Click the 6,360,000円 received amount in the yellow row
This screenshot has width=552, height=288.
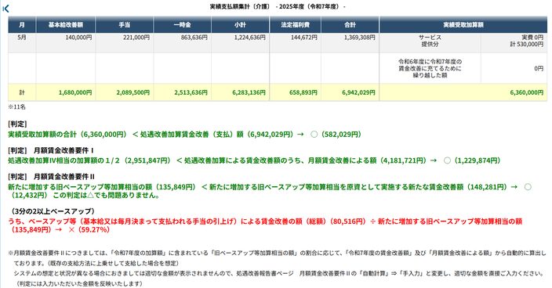click(527, 92)
